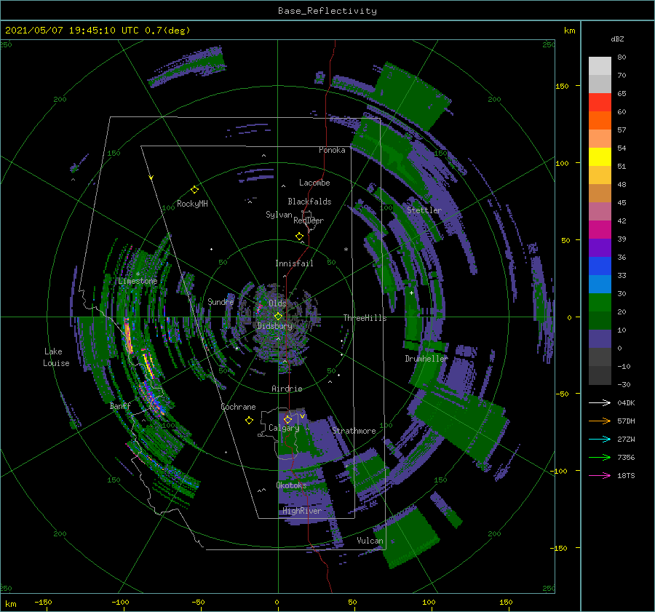Click the Olds label
Screen dimensions: 655x612
tap(277, 303)
